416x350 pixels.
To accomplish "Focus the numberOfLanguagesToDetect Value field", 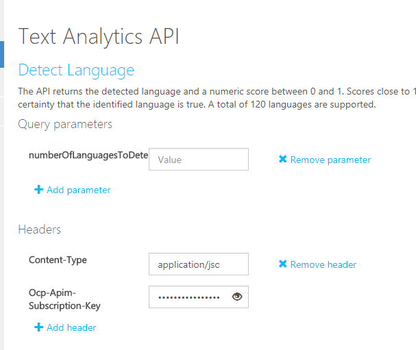I will click(198, 160).
